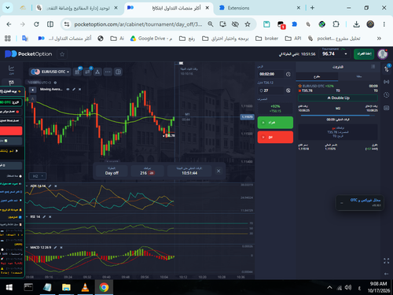Screen dimensions: 393x295
Task: Open the multi-chart layout icon
Action: (x=118, y=72)
